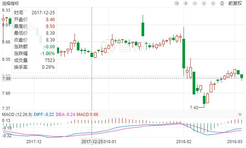This screenshot has height=148, width=246.
Task: Click the MACD (12,26,9) label
Action: tap(17, 114)
